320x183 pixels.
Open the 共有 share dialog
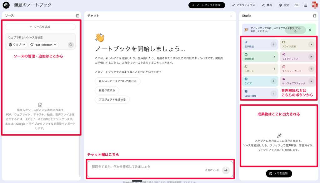(267, 5)
